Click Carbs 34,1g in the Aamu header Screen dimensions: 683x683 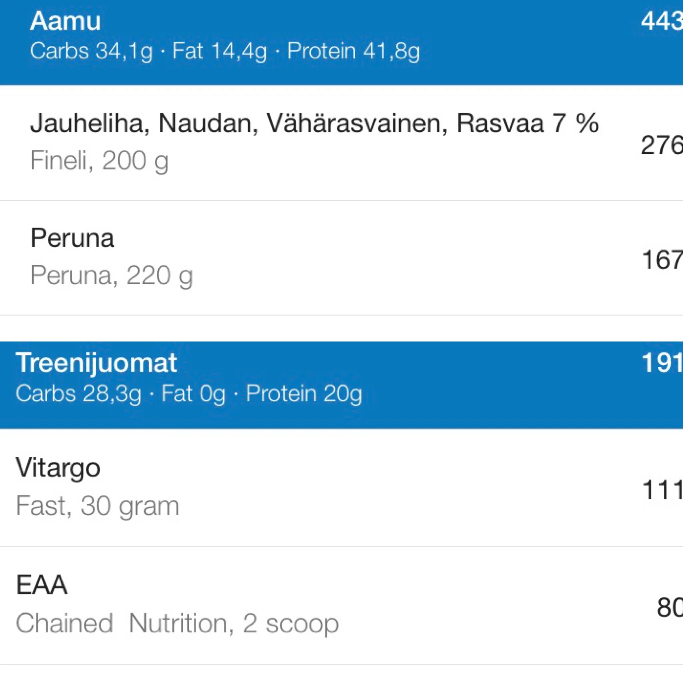[x=91, y=51]
